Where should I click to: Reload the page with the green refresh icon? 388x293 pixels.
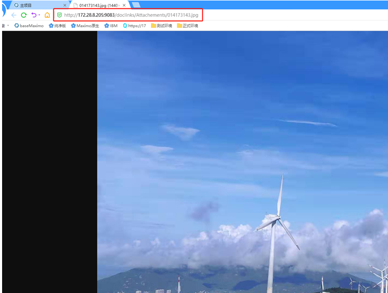tap(24, 15)
